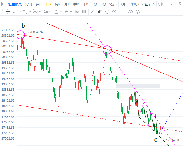Open the 恒生指数 index link
This screenshot has height=147, width=183.
coord(15,4)
